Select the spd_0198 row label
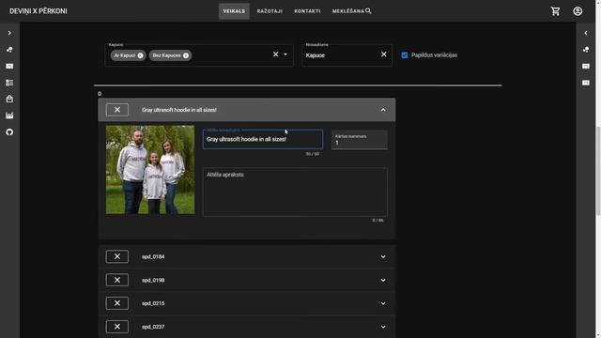Viewport: 601px width, 338px height. 153,280
